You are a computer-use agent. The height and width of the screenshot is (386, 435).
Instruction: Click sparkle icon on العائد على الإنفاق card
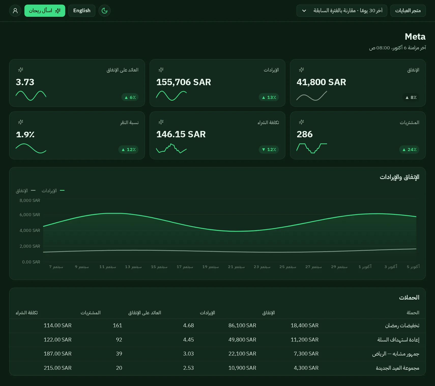pyautogui.click(x=21, y=70)
